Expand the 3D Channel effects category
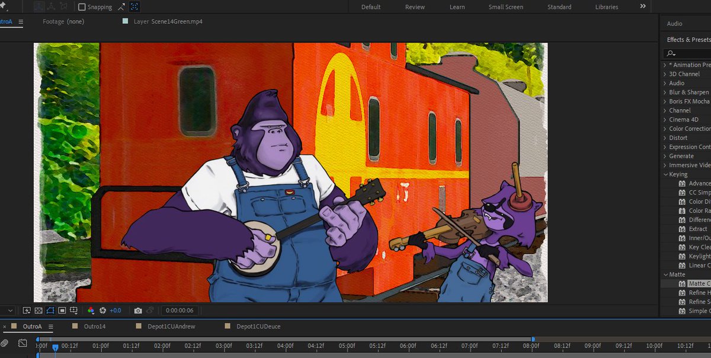 point(664,74)
